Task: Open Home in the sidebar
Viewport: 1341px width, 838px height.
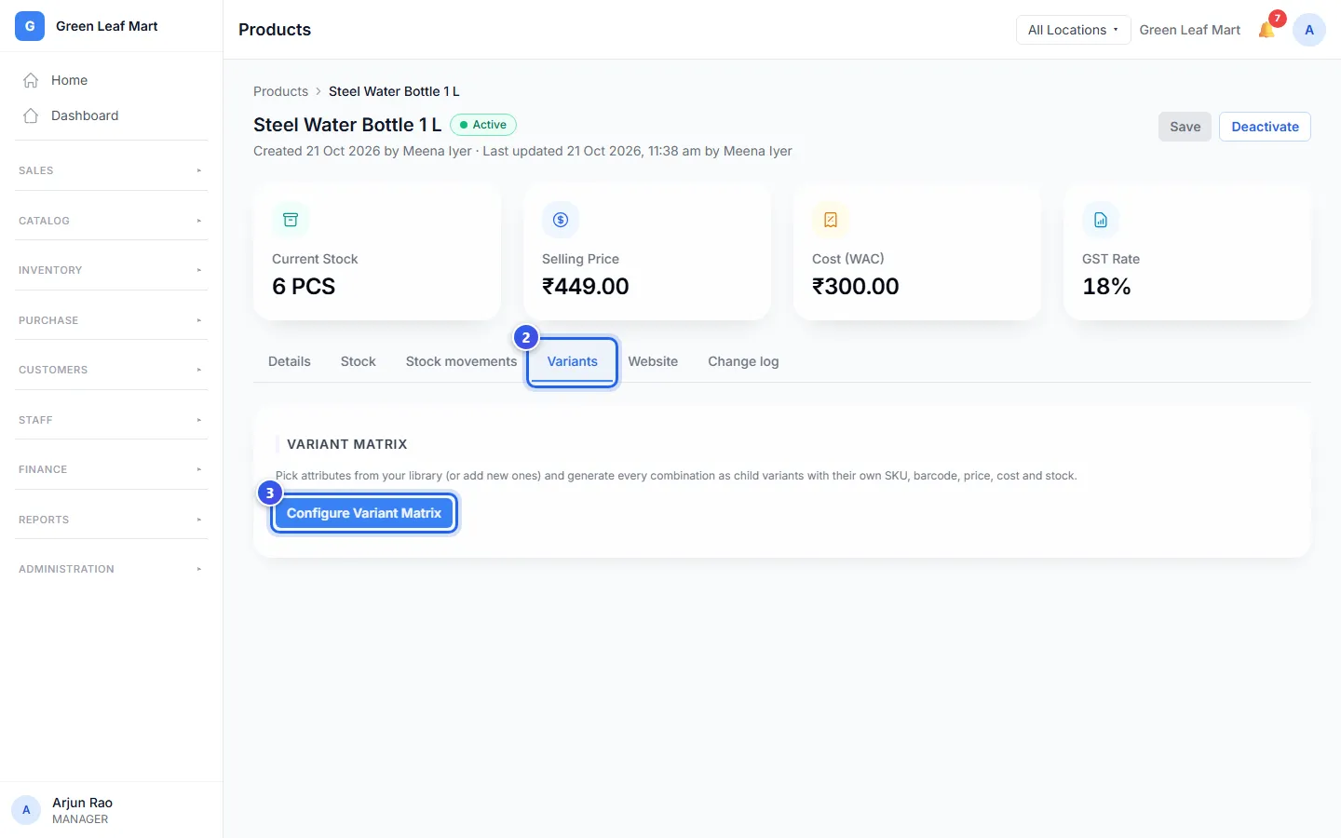Action: pos(111,80)
